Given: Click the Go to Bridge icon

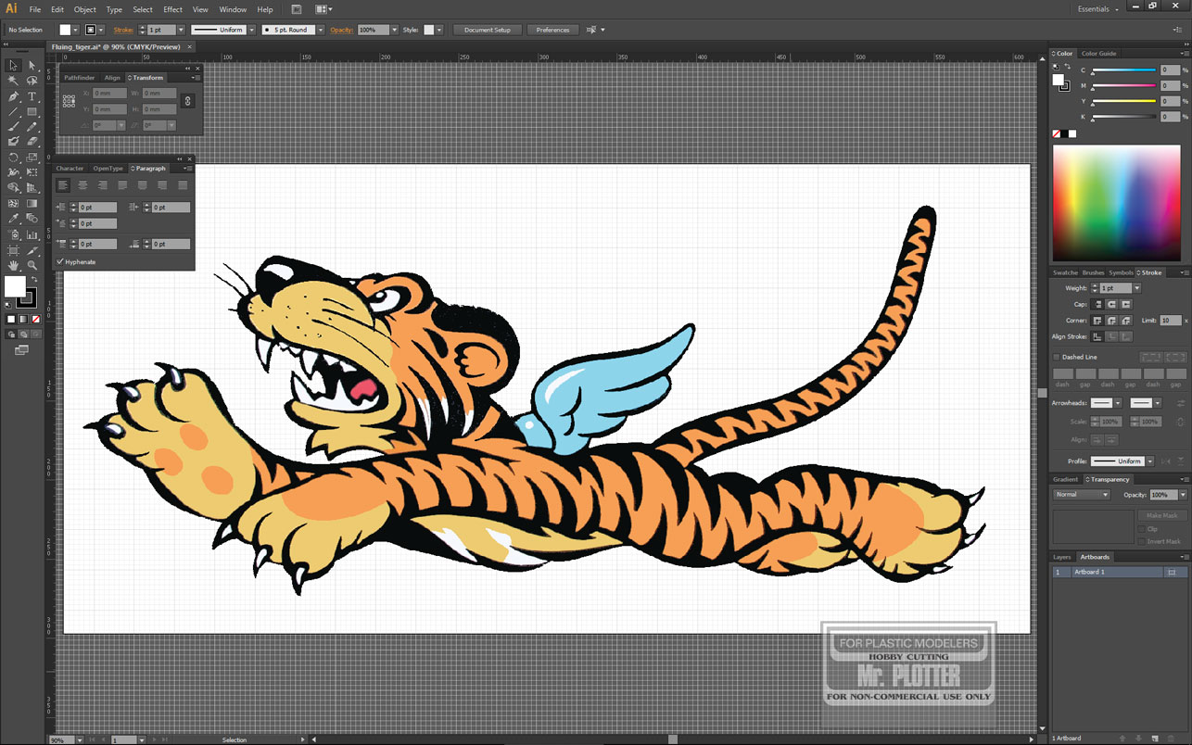Looking at the screenshot, I should 296,9.
